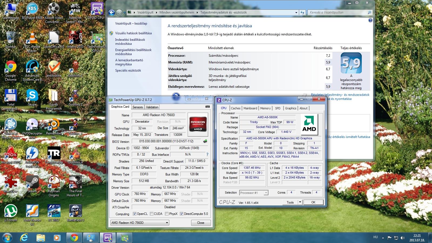Screen dimensions: 432x243
Task: Launch Need for Speed Most Wanted shortcut
Action: [x=75, y=13]
